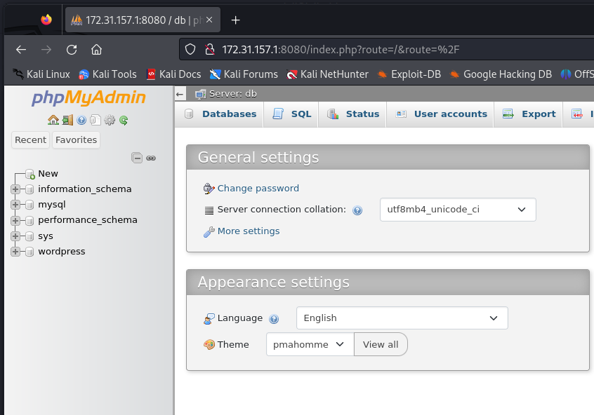Image resolution: width=594 pixels, height=415 pixels.
Task: Expand the mysql database node
Action: click(15, 205)
